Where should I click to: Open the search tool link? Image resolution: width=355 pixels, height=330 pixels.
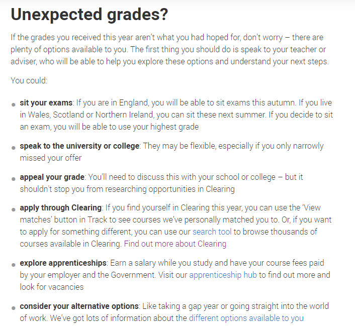[x=212, y=232]
